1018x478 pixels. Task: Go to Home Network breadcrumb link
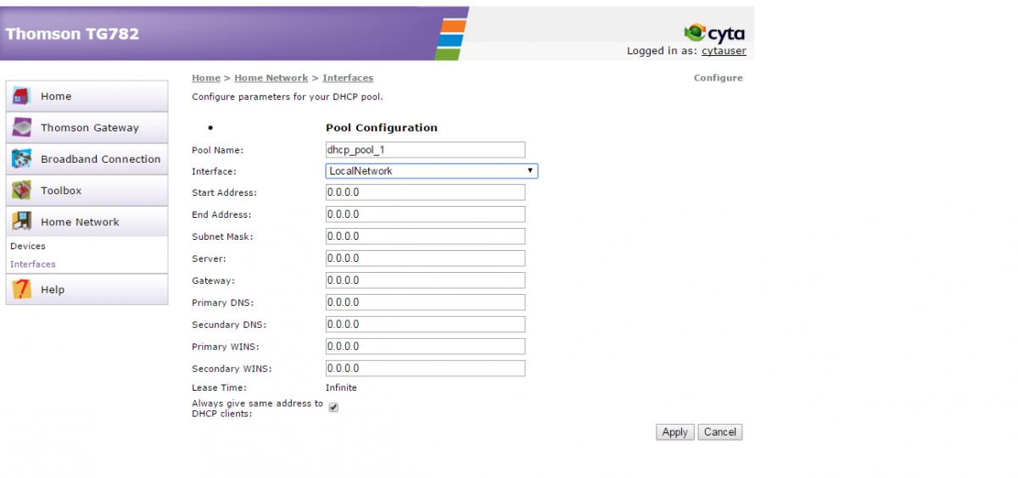(271, 78)
